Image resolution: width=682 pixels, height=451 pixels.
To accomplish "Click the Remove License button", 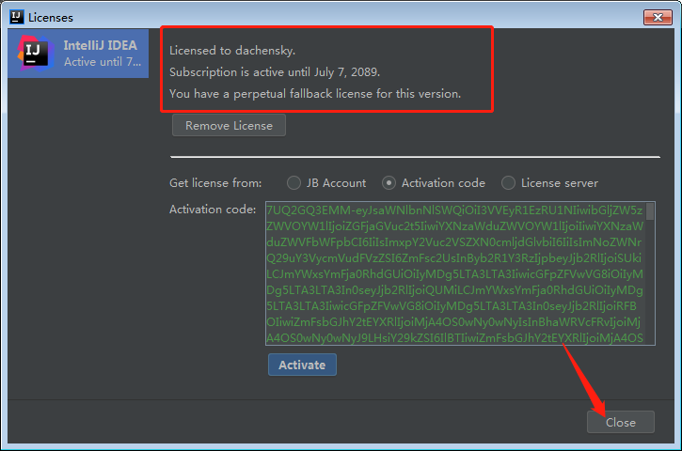I will [229, 126].
